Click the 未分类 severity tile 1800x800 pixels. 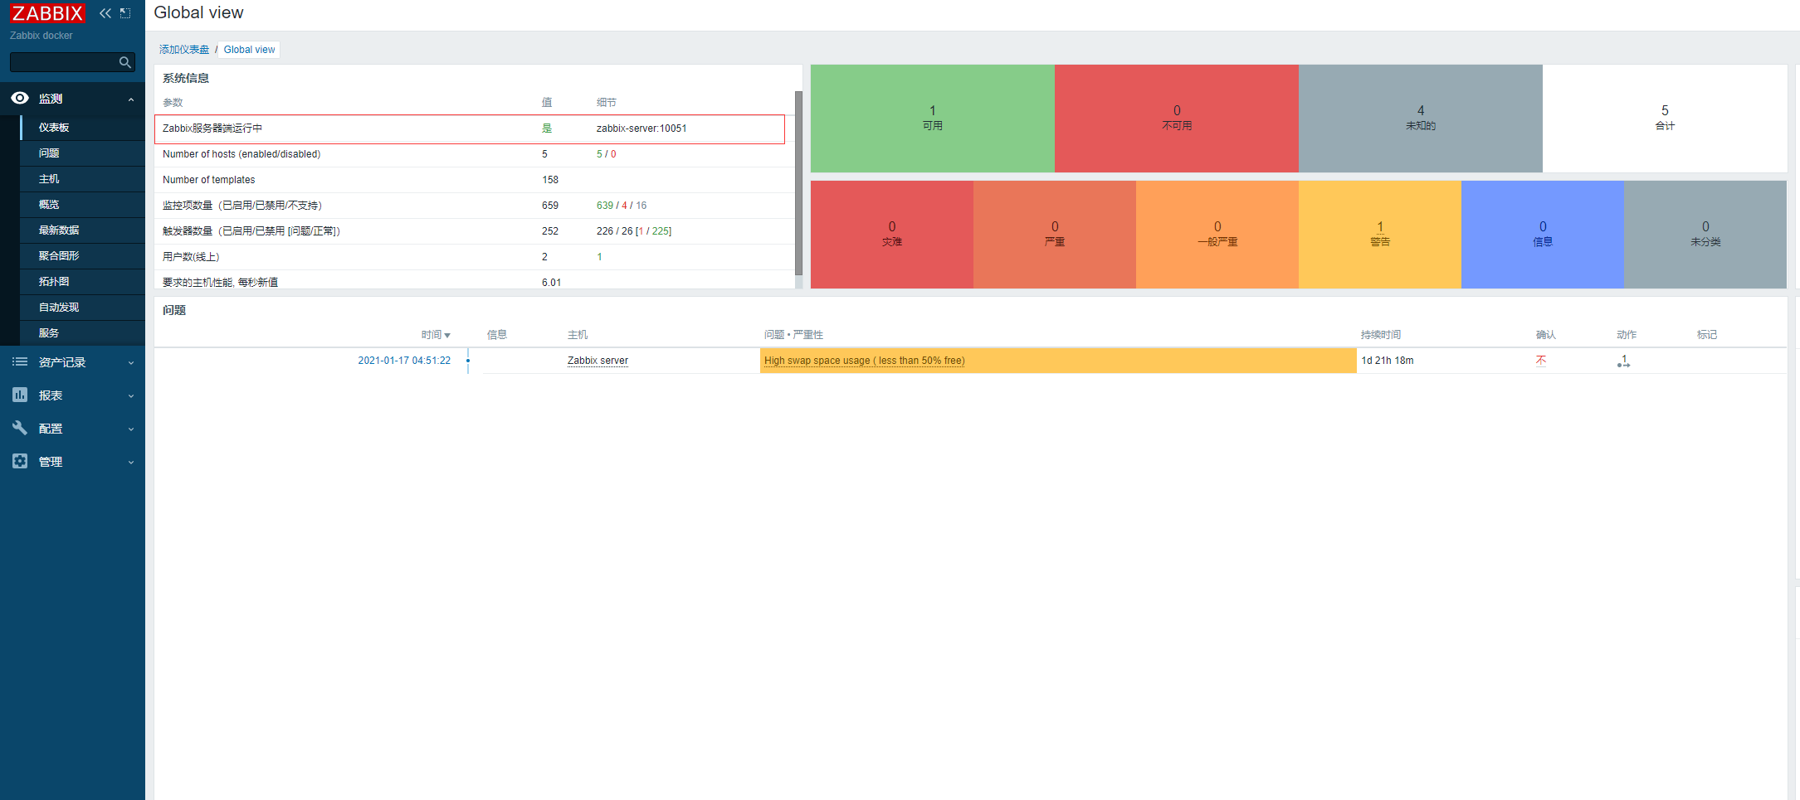(x=1705, y=235)
